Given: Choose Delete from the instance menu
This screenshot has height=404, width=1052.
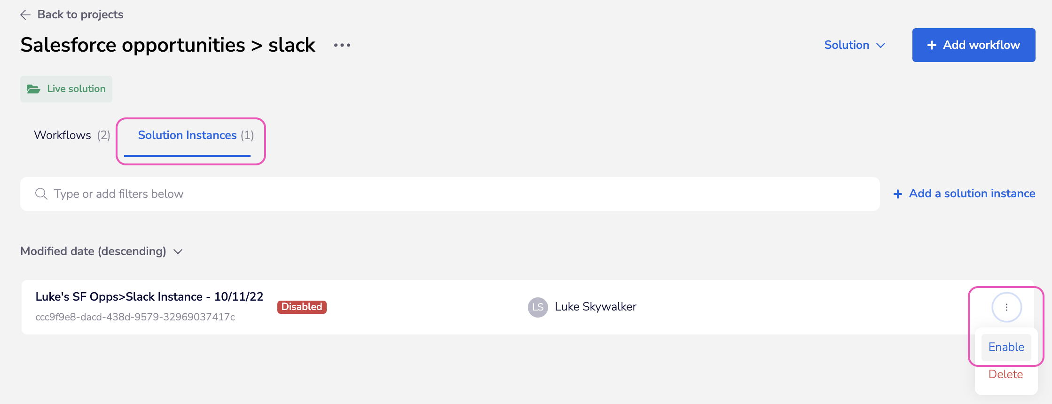Looking at the screenshot, I should coord(1005,374).
